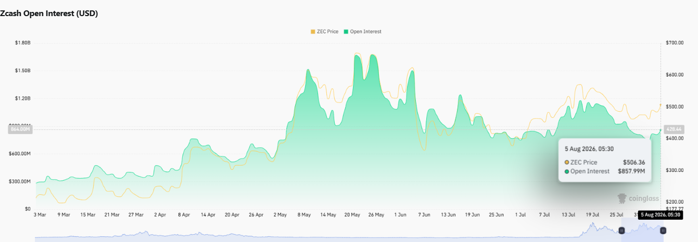The width and height of the screenshot is (698, 242).
Task: Click the $600.00 right axis label
Action: (x=675, y=75)
